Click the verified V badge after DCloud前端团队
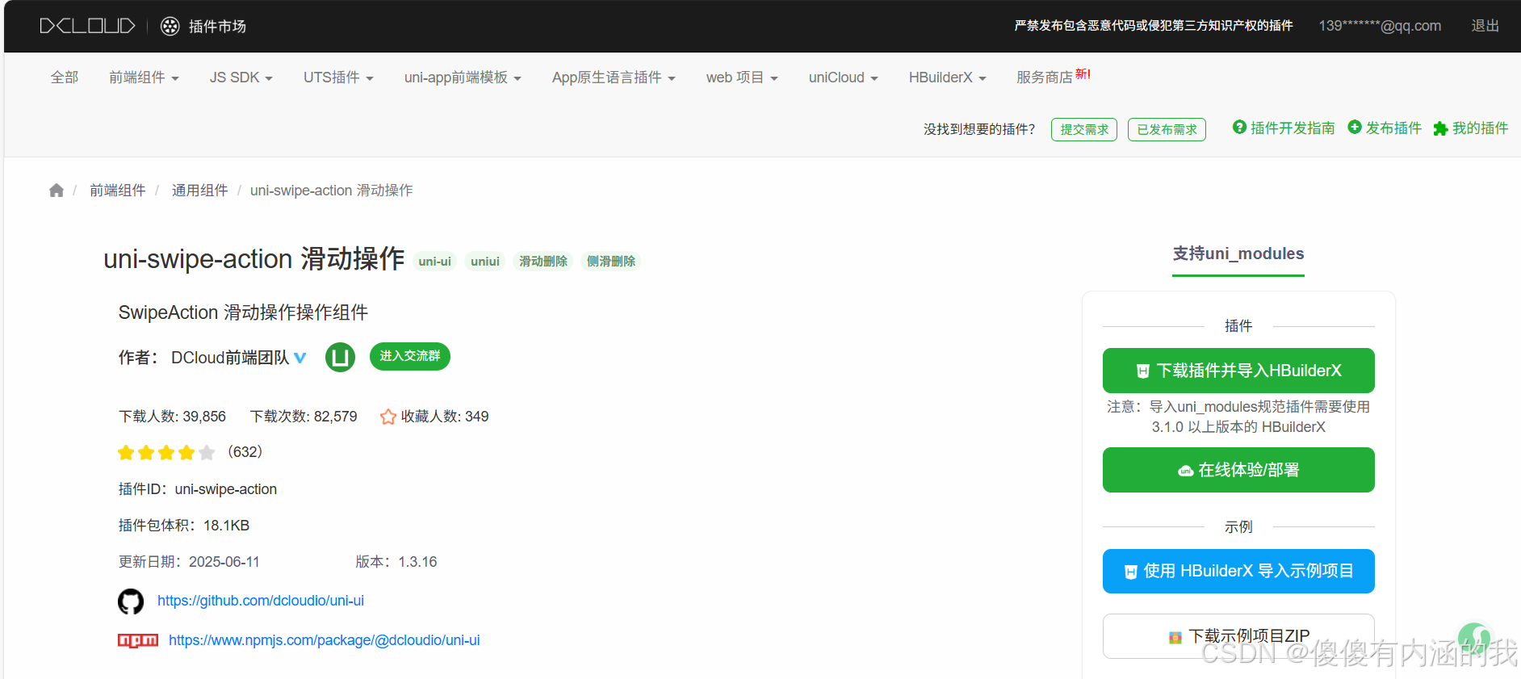This screenshot has height=679, width=1521. point(300,358)
